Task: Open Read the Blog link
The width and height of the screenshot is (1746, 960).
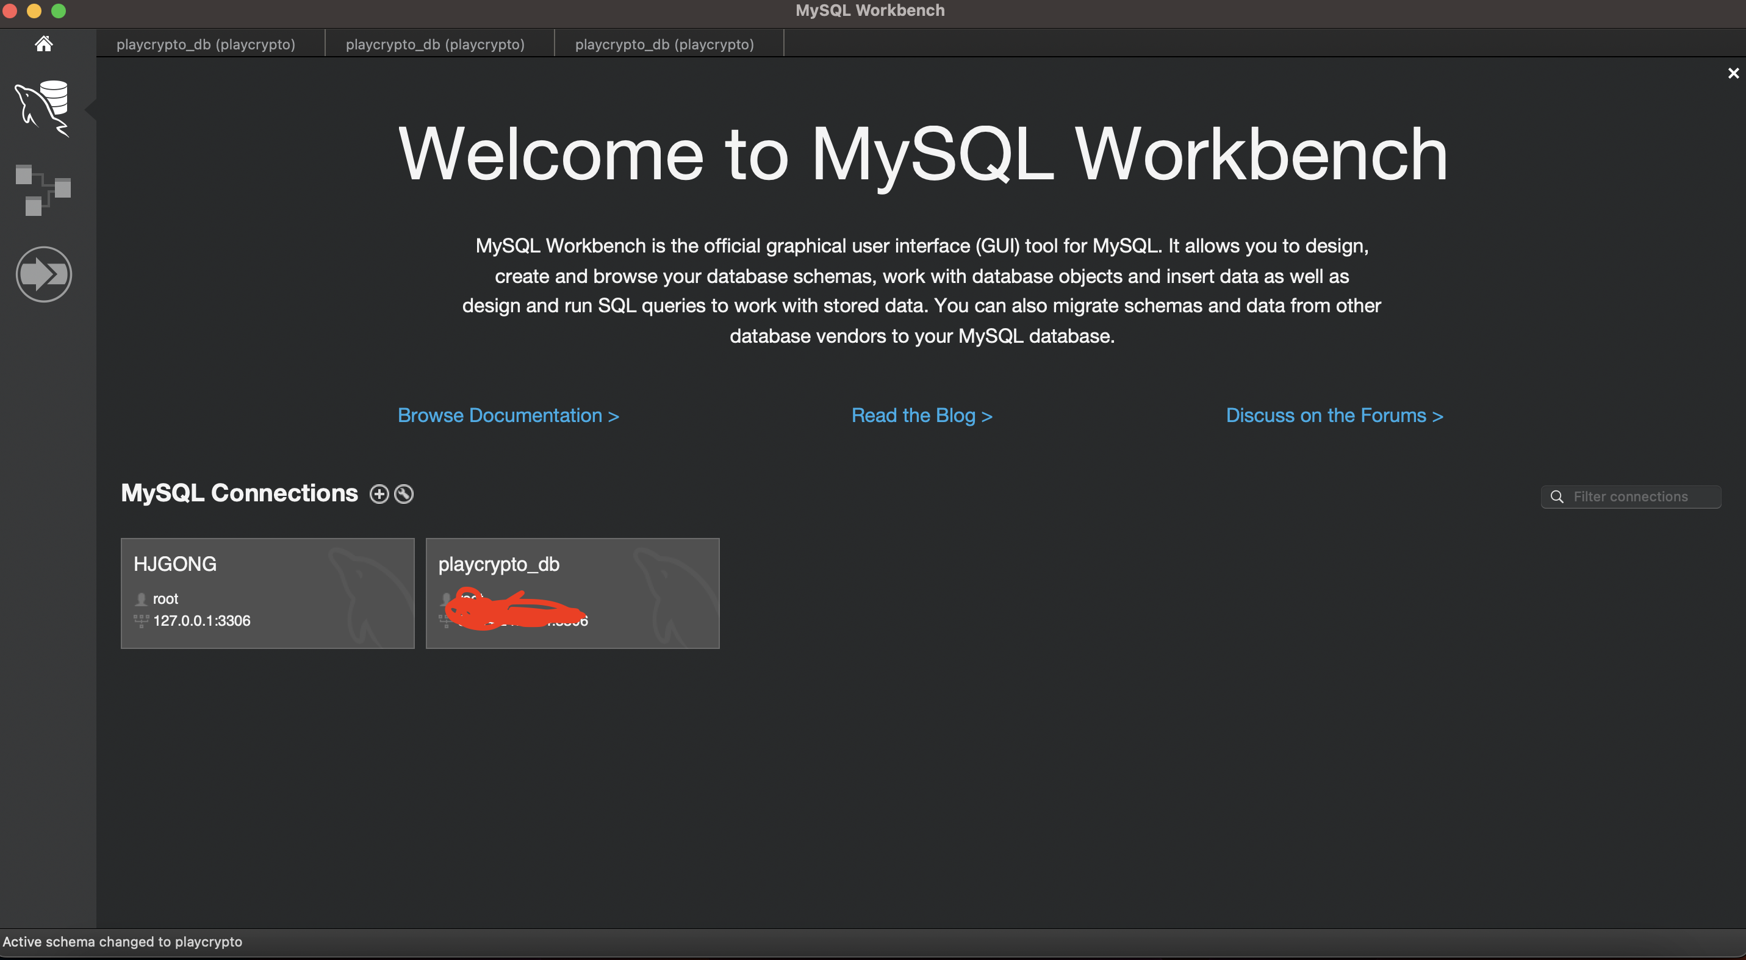Action: coord(921,415)
